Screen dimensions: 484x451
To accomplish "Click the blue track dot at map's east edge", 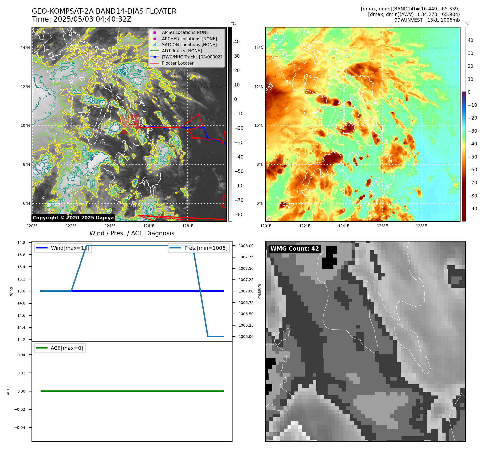I will [225, 143].
